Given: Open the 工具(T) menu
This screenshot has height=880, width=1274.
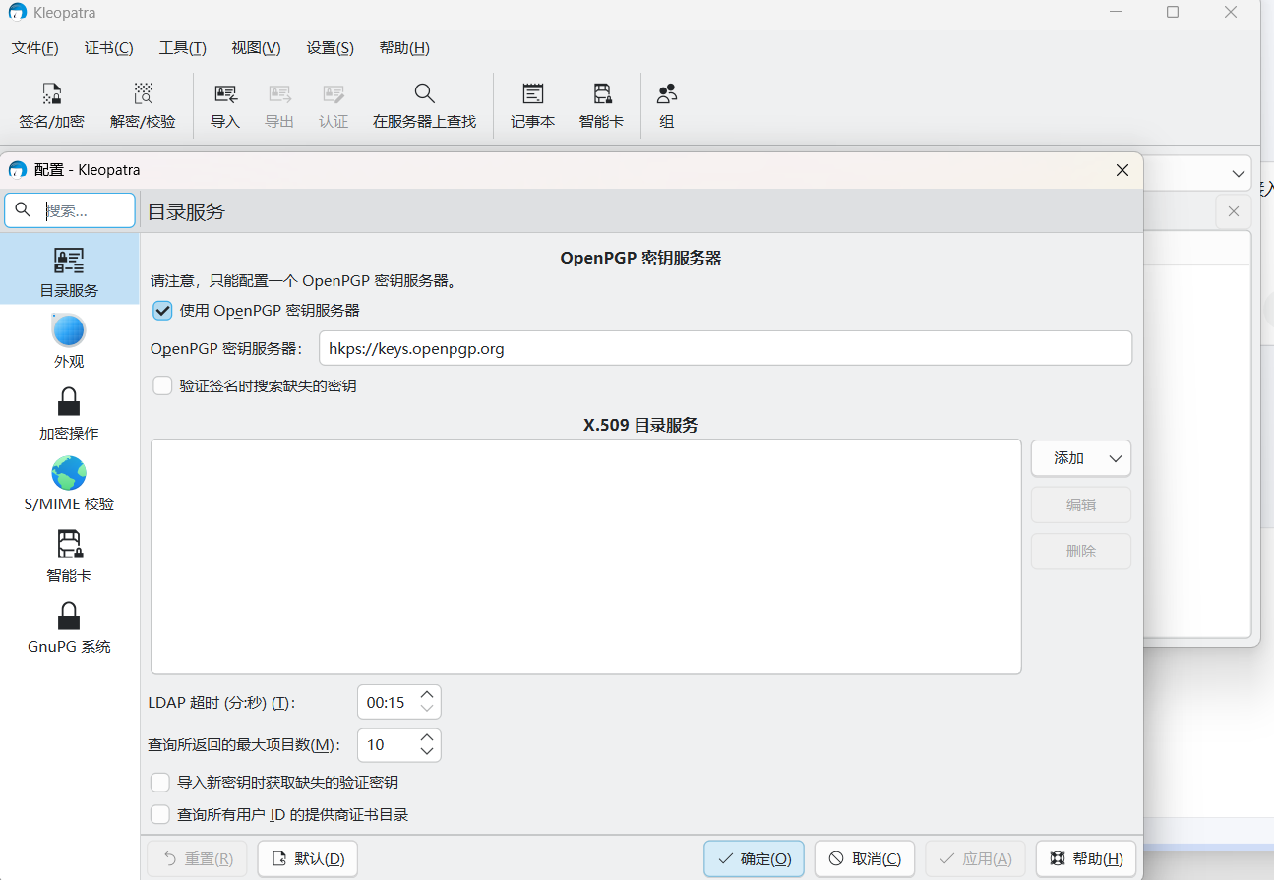Looking at the screenshot, I should (183, 48).
